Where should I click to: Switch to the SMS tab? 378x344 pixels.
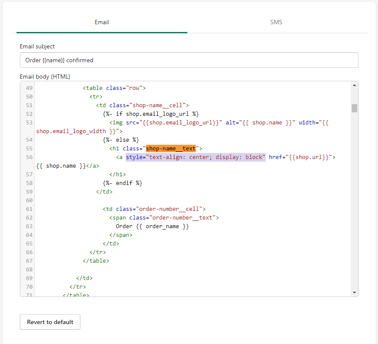point(276,22)
